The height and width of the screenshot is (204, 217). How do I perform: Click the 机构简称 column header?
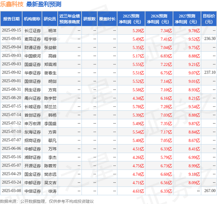32,19
